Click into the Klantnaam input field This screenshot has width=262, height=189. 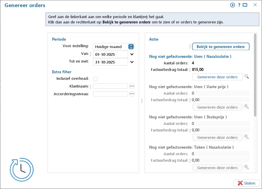coord(111,86)
